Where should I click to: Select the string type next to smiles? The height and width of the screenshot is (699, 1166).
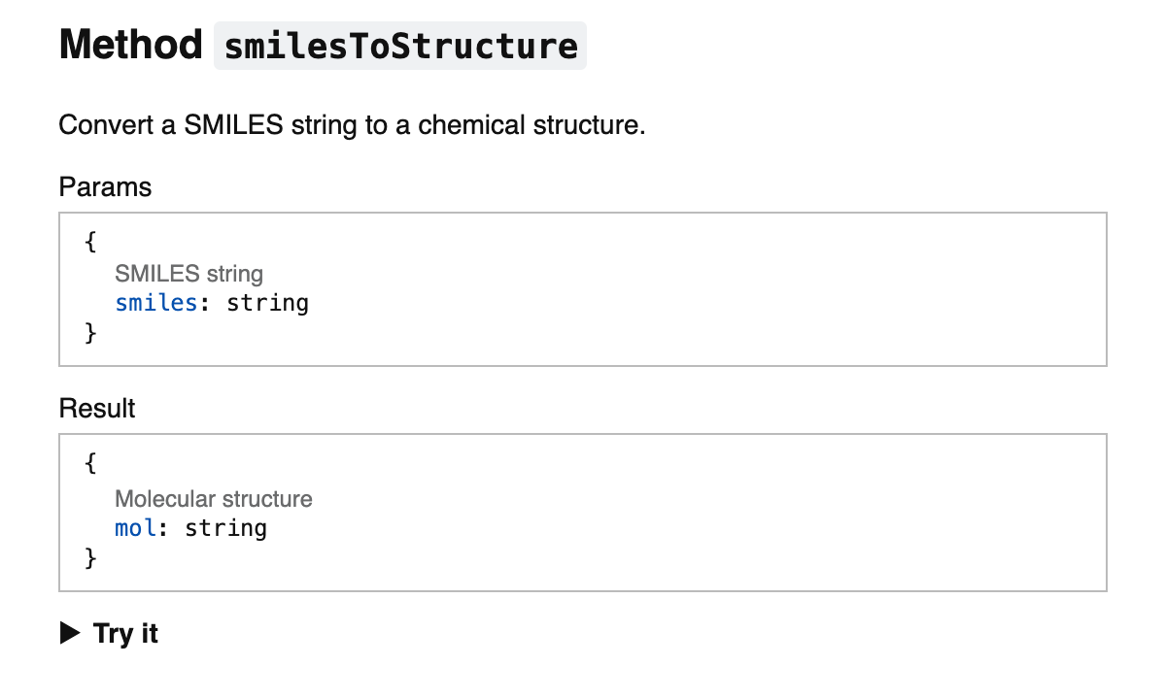(268, 303)
